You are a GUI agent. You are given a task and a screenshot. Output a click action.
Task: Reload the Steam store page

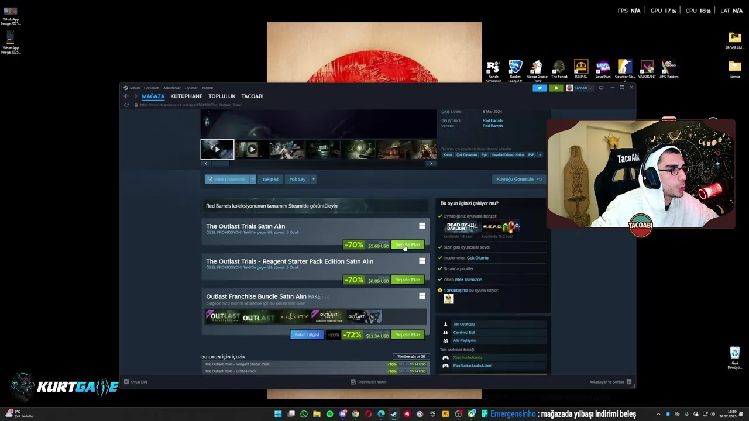click(x=126, y=105)
